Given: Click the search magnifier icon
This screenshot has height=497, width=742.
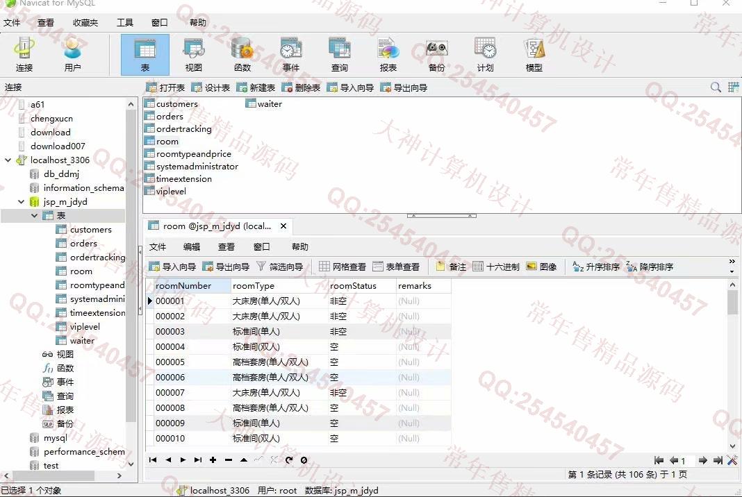Looking at the screenshot, I should pyautogui.click(x=716, y=87).
